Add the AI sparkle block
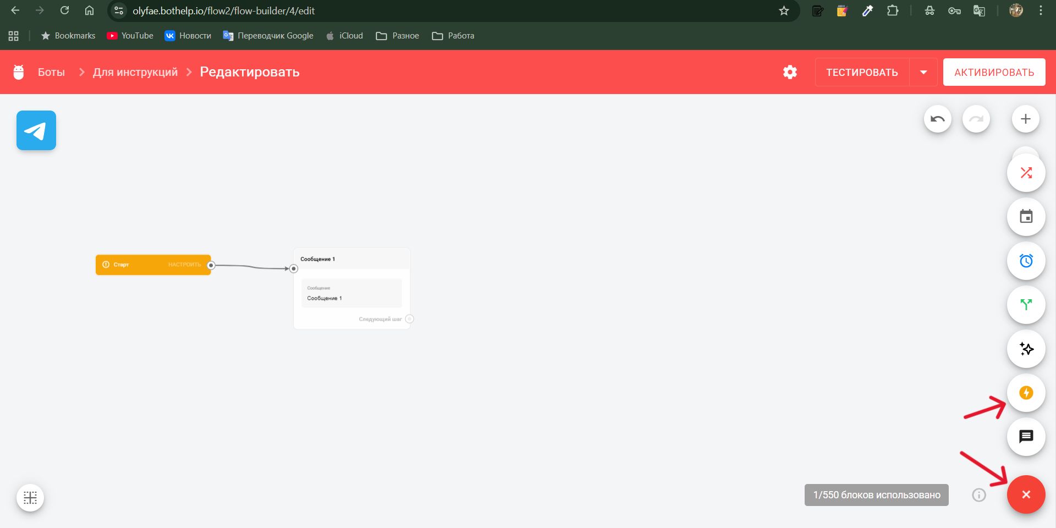Screen dimensions: 1056x528 click(x=1026, y=349)
